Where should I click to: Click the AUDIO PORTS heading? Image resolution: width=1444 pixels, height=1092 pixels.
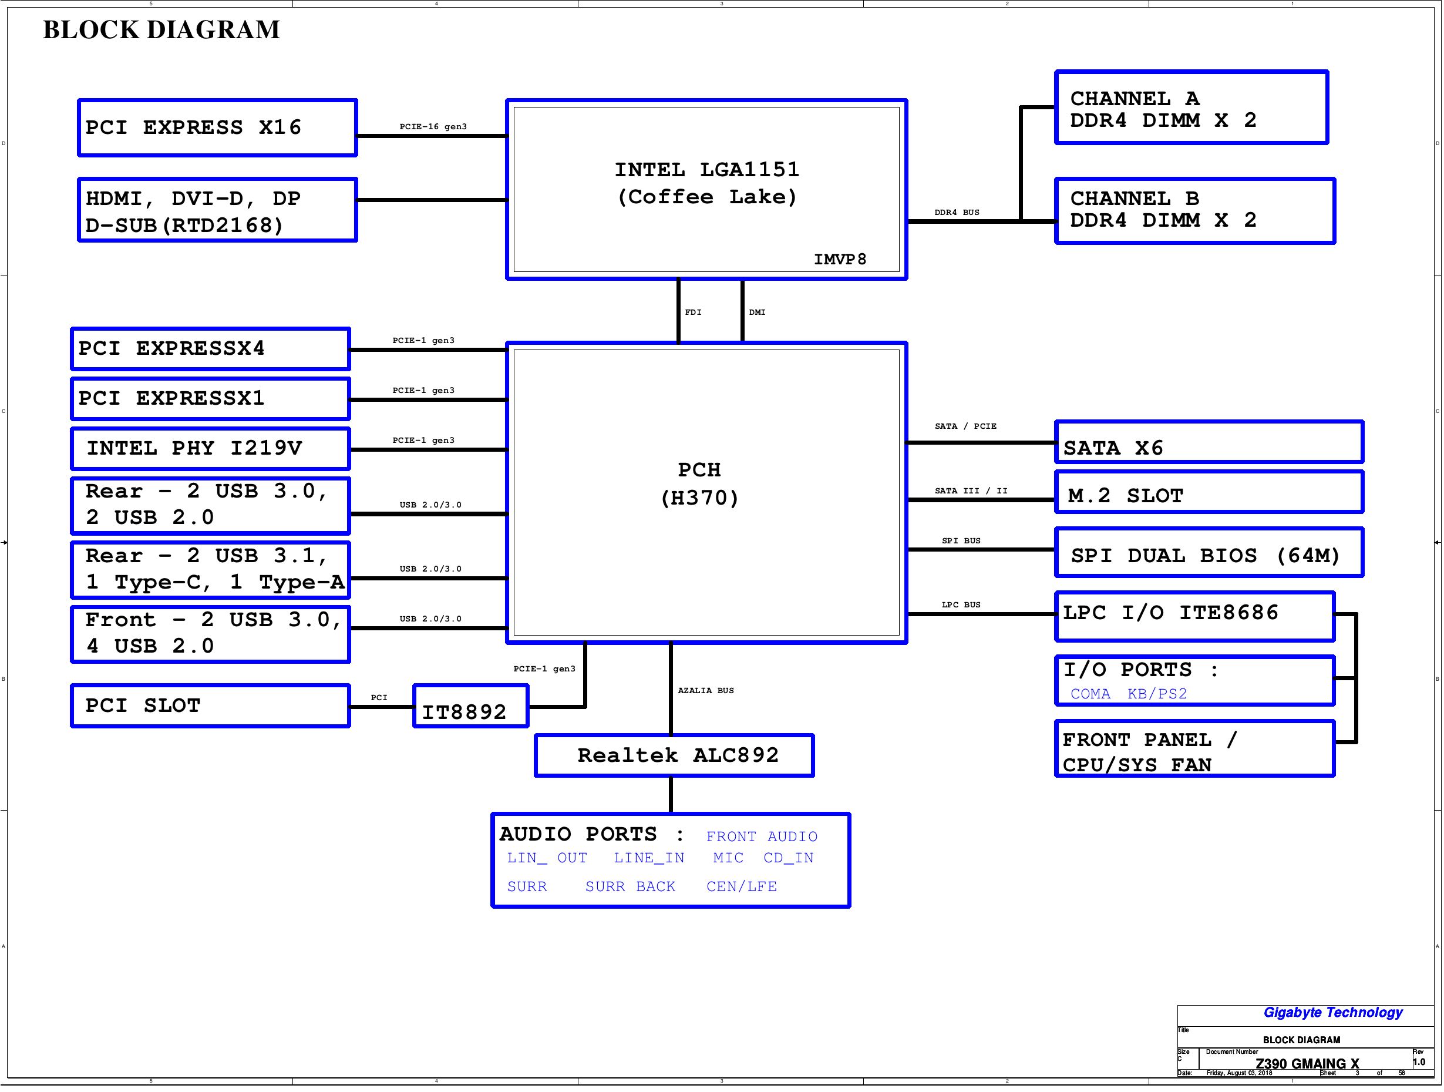tap(592, 835)
